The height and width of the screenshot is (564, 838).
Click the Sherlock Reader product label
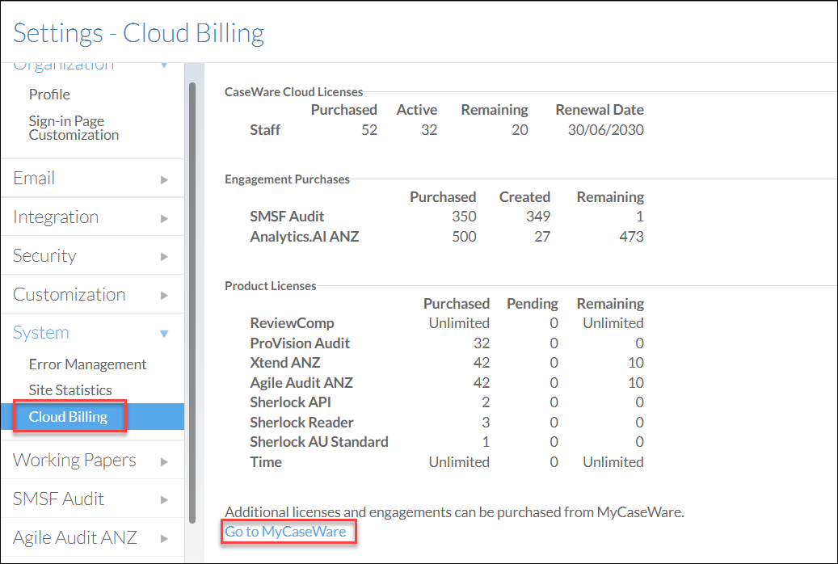301,423
